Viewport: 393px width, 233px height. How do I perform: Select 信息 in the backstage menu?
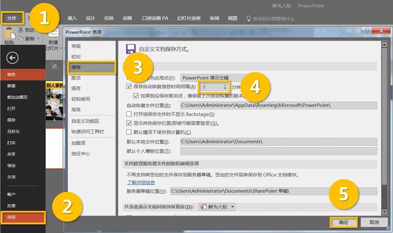(23, 74)
